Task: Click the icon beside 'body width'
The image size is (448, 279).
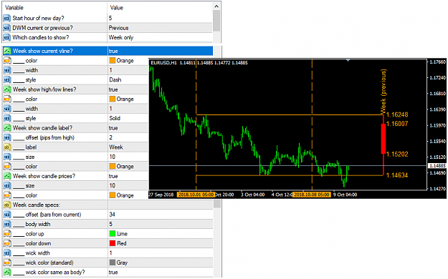Action: (7, 225)
